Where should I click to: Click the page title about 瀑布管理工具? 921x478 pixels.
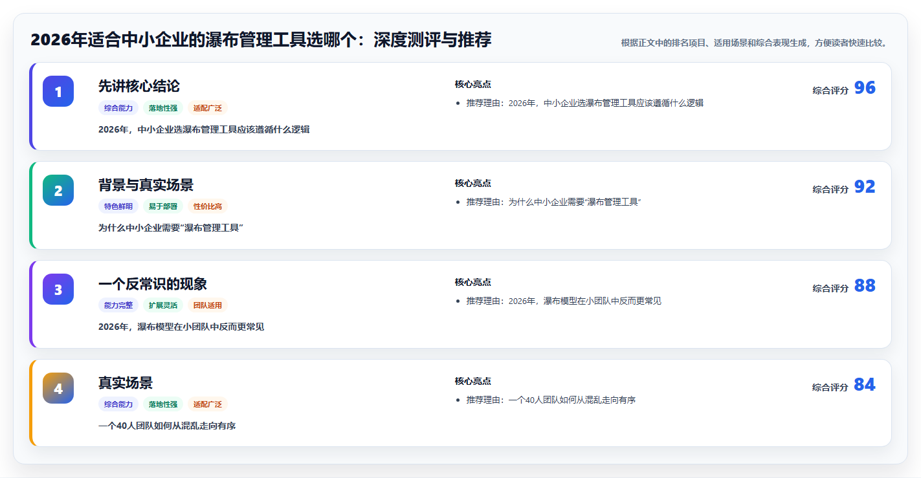coord(261,40)
